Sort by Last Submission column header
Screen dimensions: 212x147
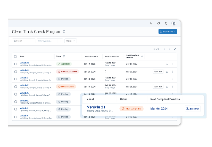pos(91,57)
